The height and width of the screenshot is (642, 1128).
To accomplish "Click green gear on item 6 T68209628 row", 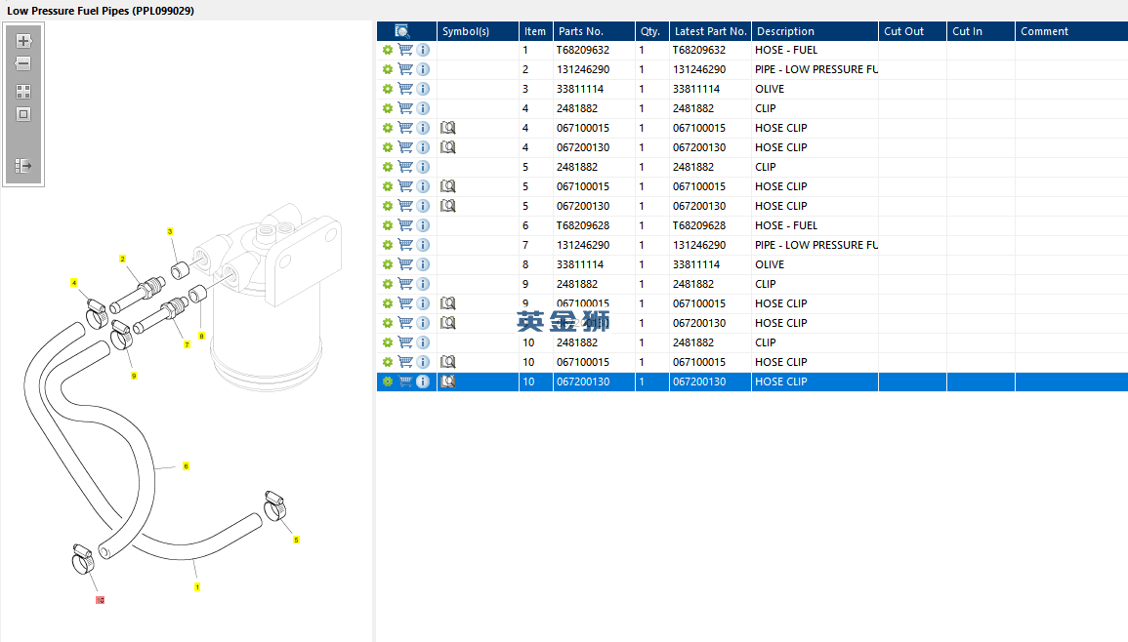I will coord(388,225).
